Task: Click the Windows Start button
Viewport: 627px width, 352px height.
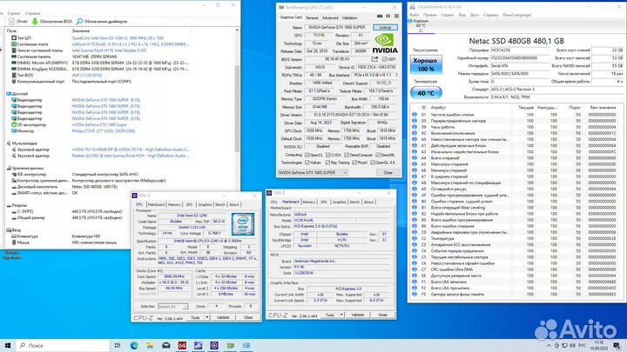Action: tap(8, 345)
